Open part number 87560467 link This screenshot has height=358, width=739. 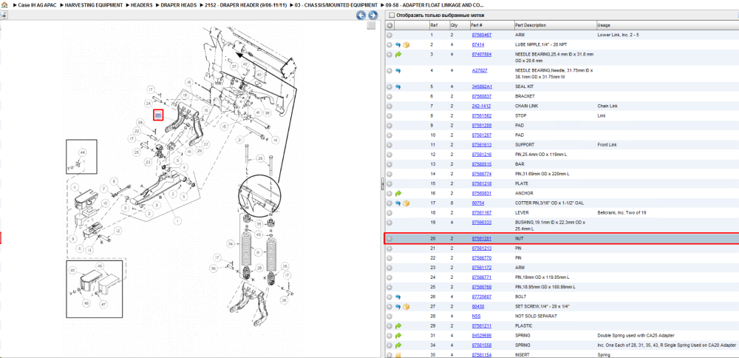pos(482,35)
